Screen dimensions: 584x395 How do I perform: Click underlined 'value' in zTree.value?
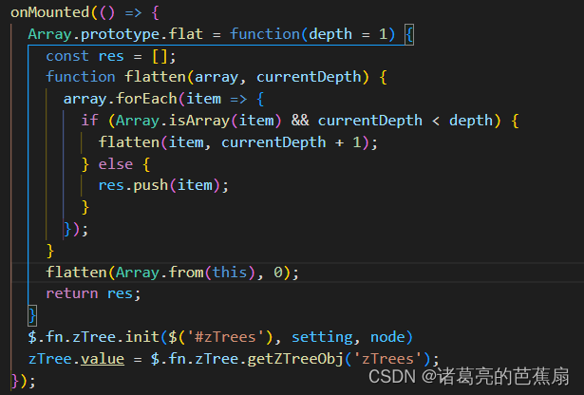pos(103,359)
